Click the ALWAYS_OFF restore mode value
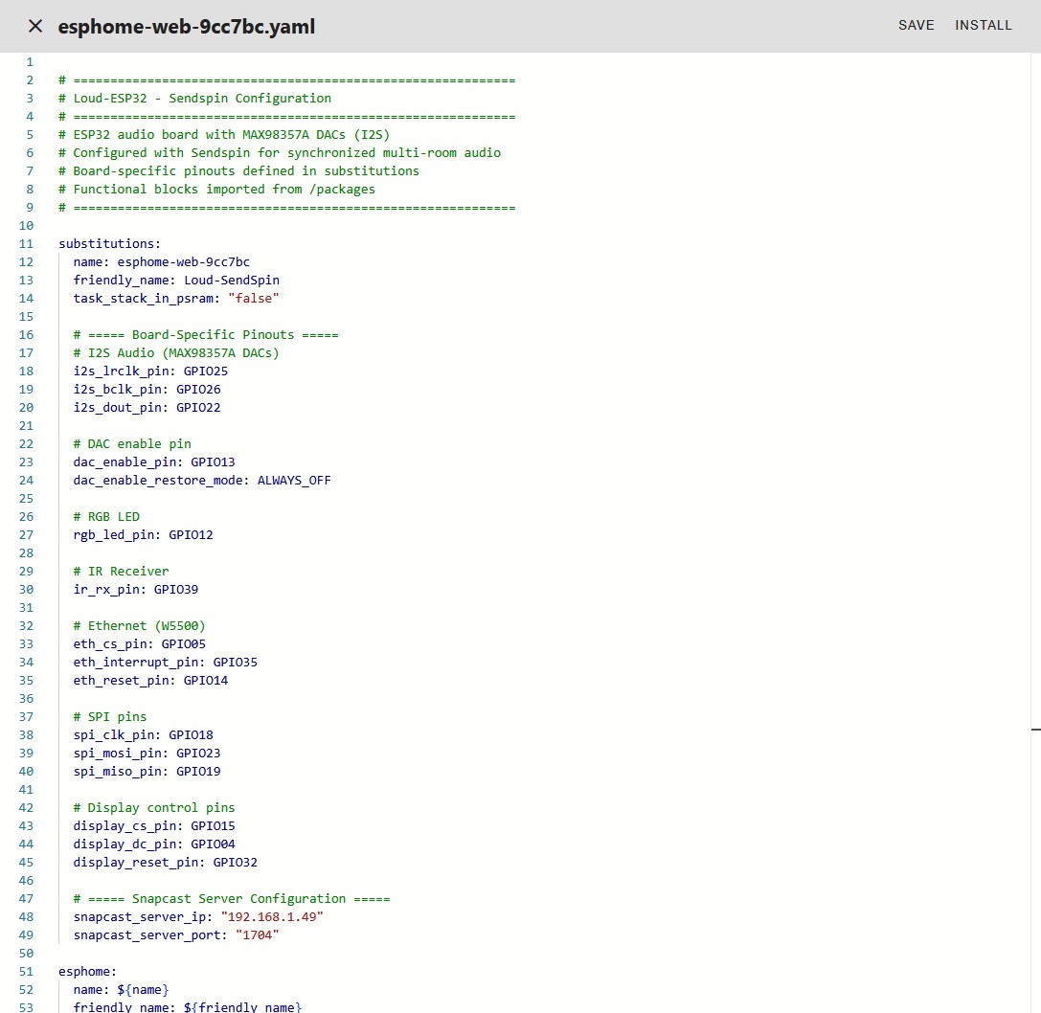 pyautogui.click(x=294, y=480)
